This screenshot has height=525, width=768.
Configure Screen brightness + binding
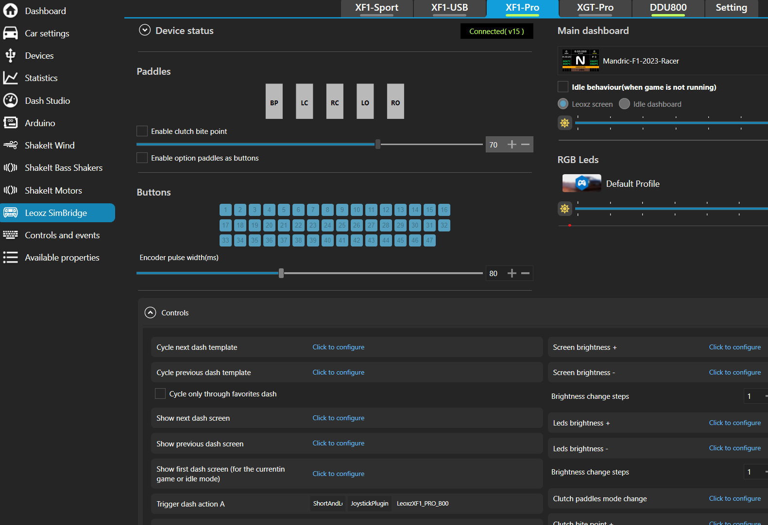(x=735, y=347)
